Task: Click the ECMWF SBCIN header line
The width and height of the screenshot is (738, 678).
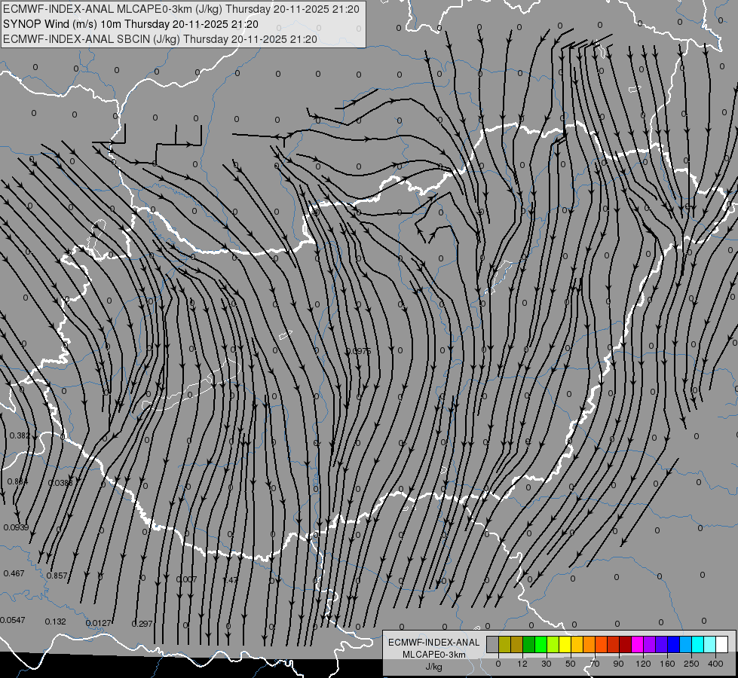Action: 160,39
